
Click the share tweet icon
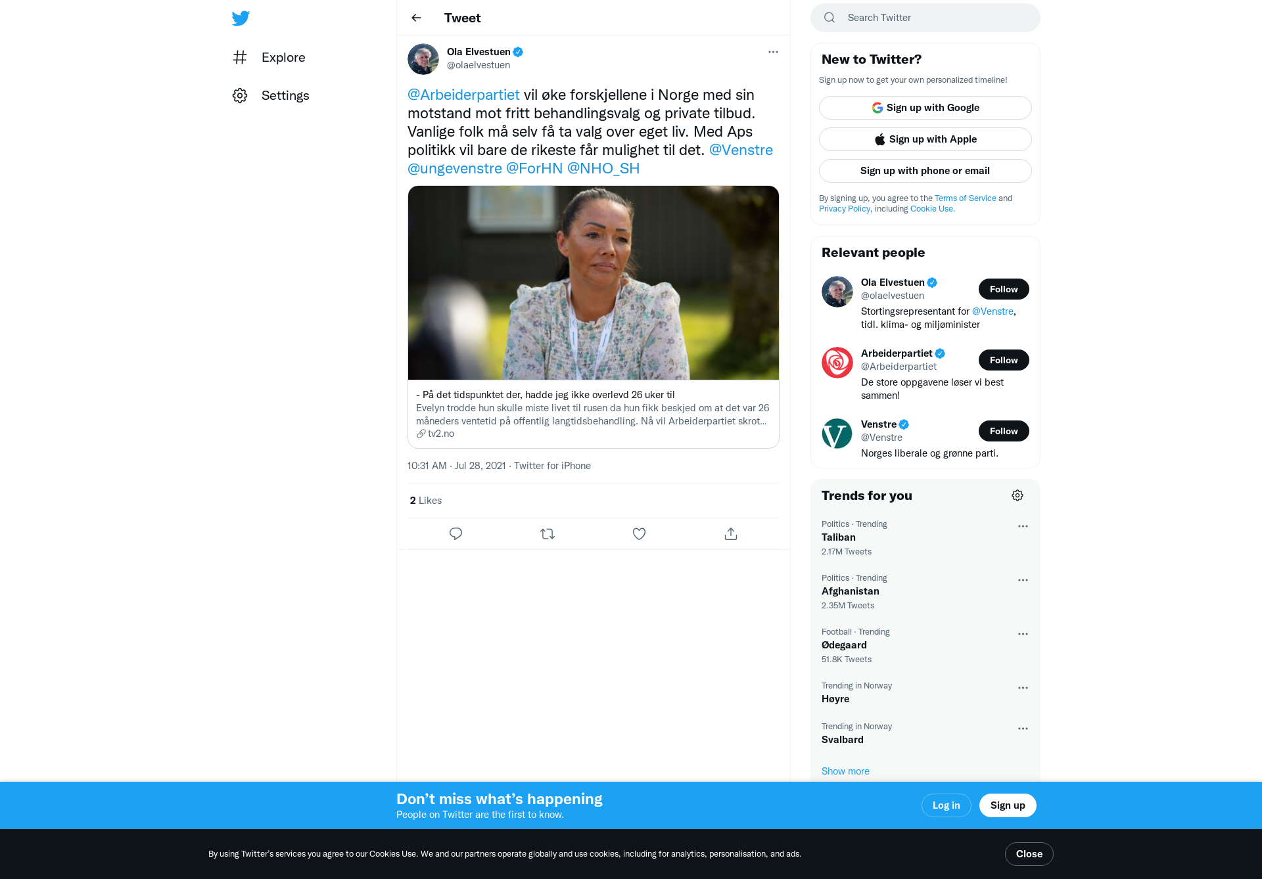[731, 533]
